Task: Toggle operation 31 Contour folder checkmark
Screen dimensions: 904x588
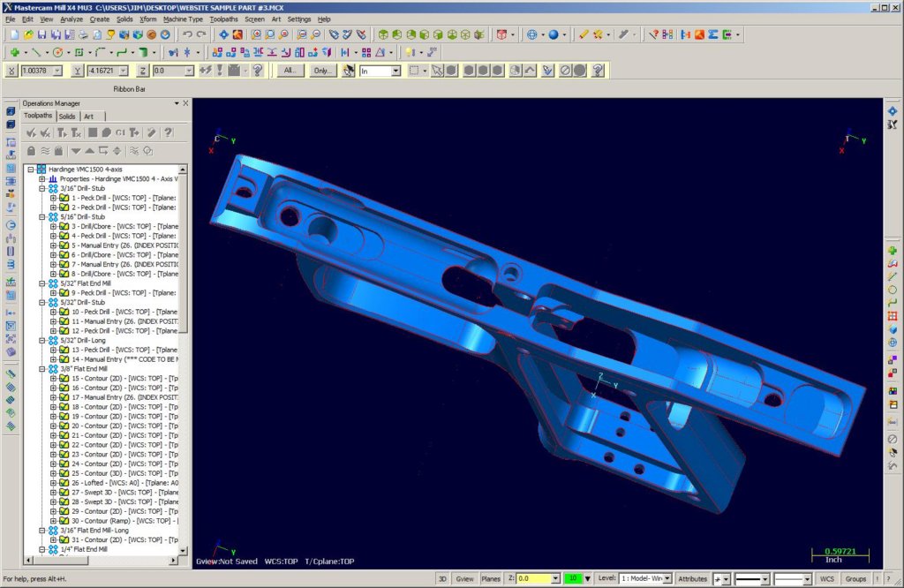Action: click(x=64, y=539)
